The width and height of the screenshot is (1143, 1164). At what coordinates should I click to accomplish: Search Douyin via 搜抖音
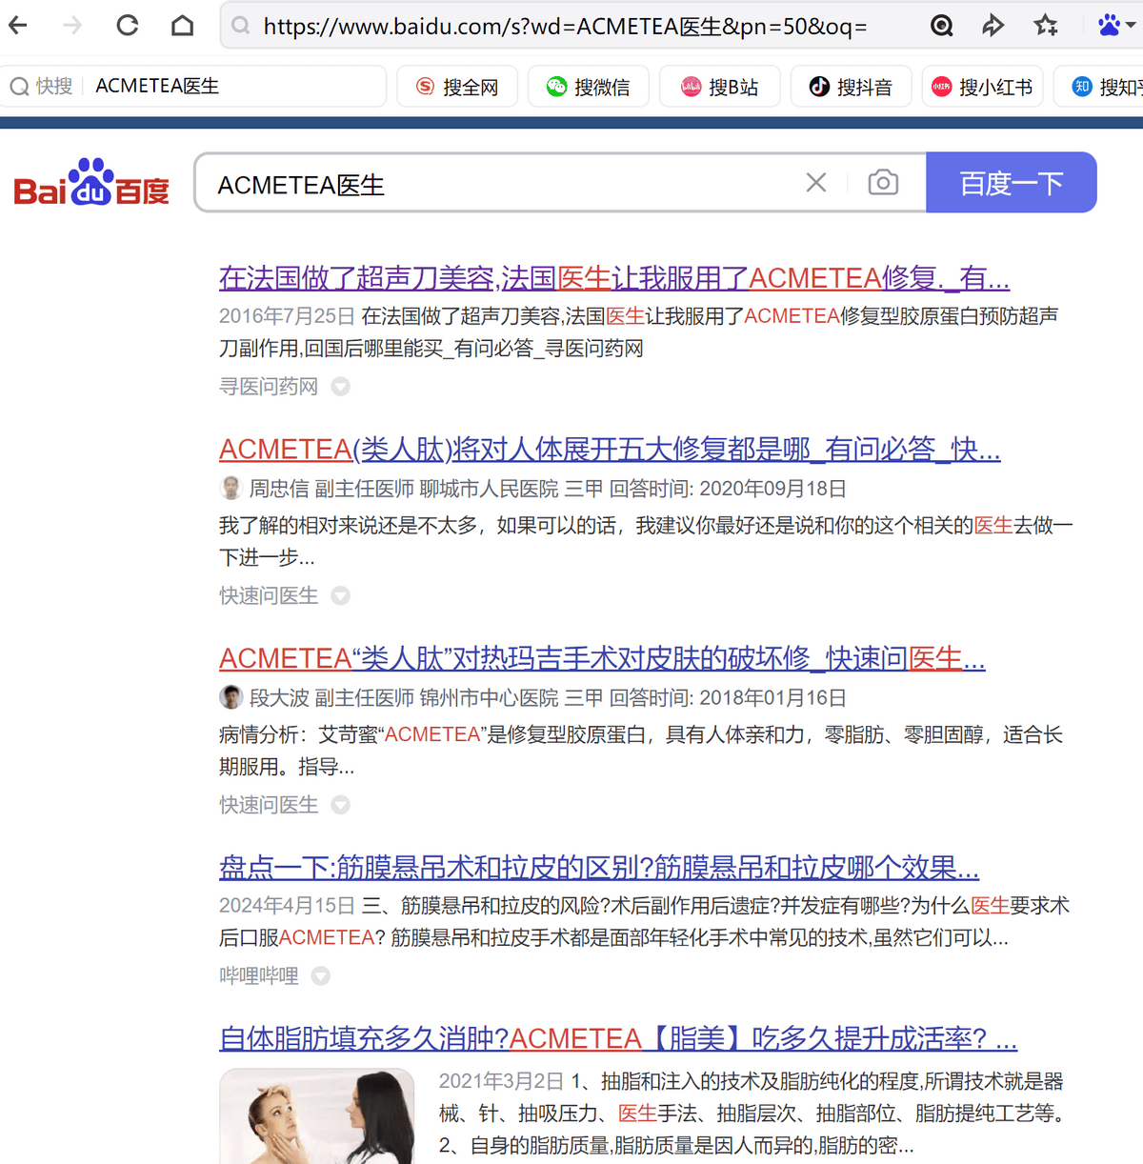[852, 87]
